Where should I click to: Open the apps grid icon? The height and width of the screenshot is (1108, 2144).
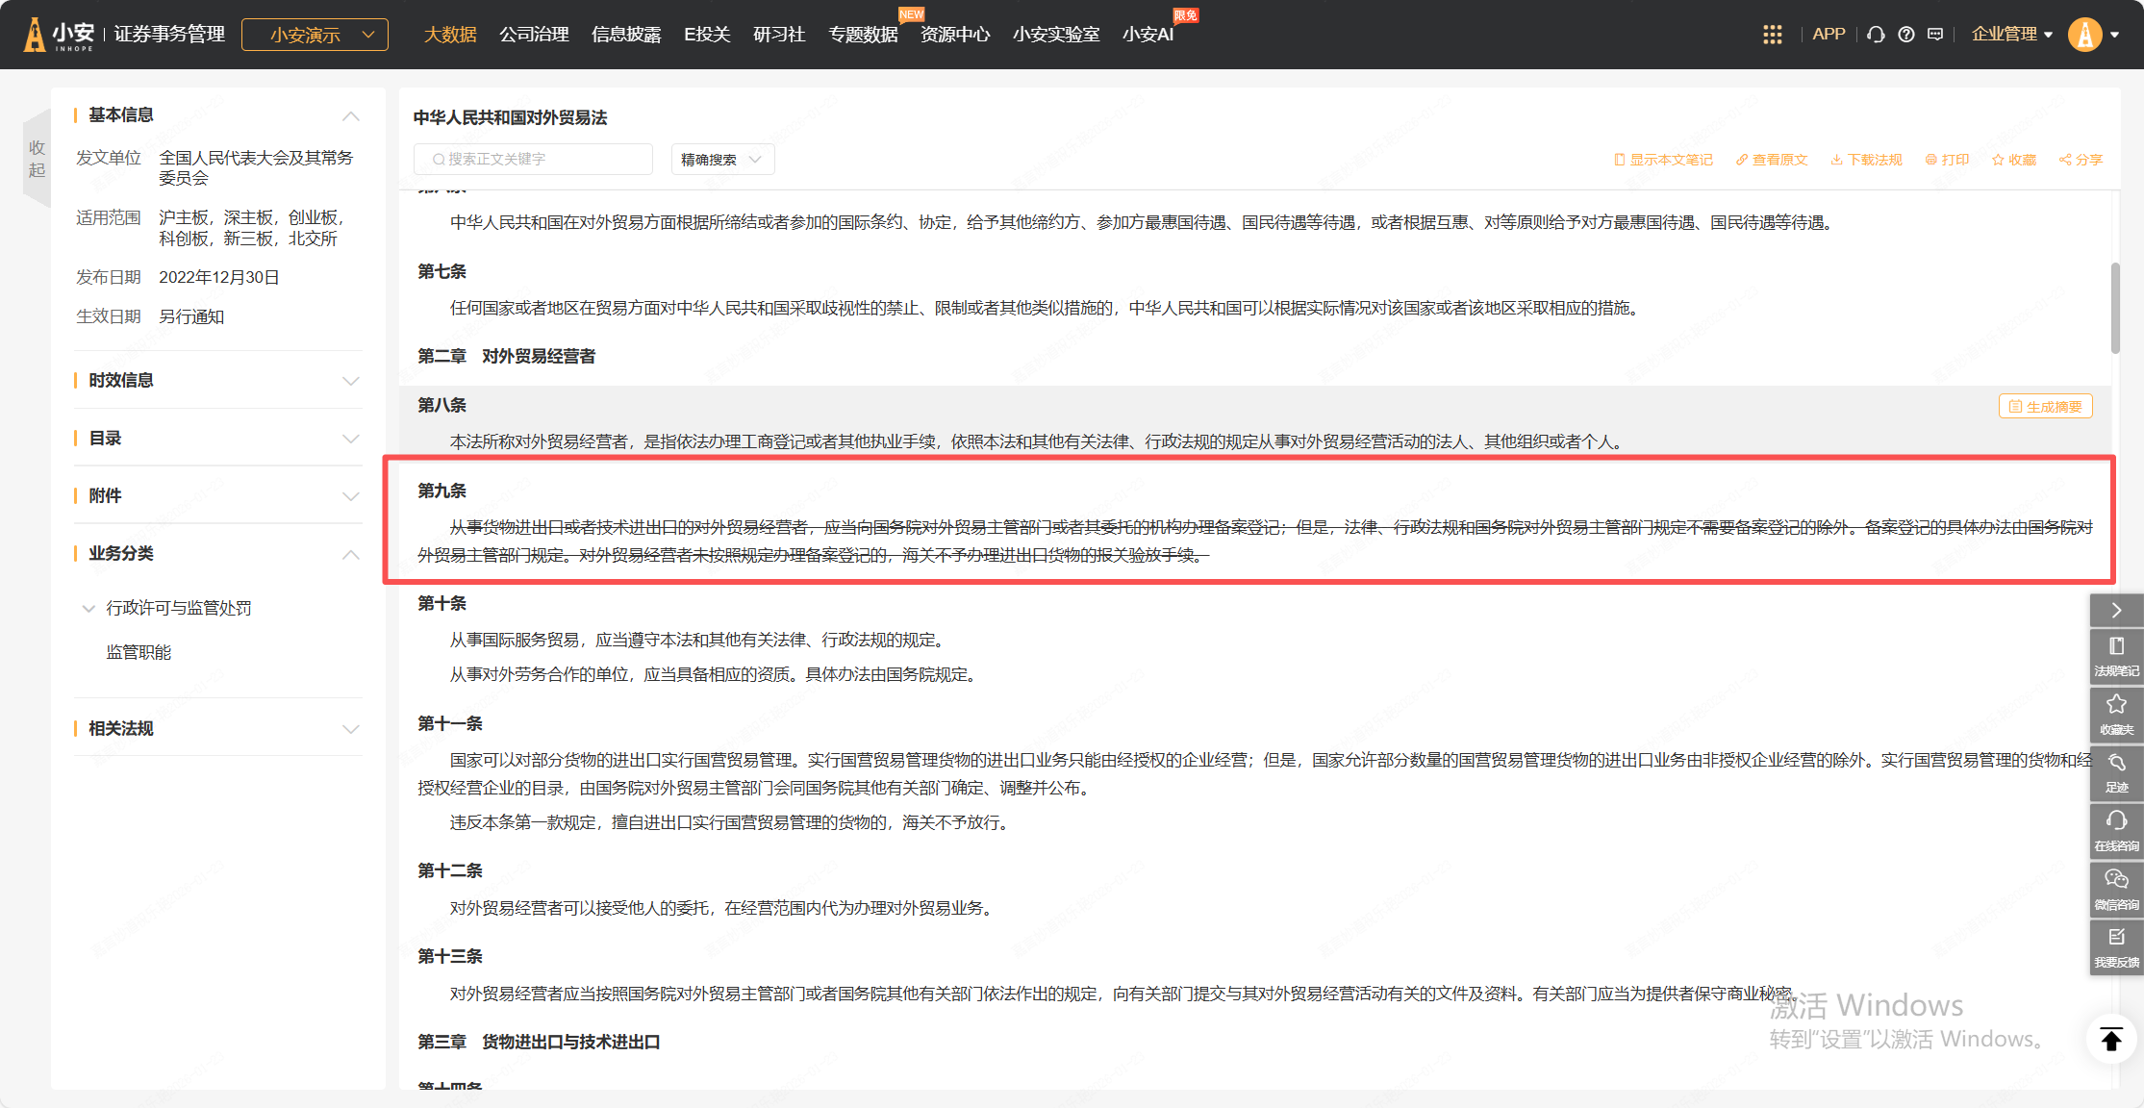pos(1772,35)
